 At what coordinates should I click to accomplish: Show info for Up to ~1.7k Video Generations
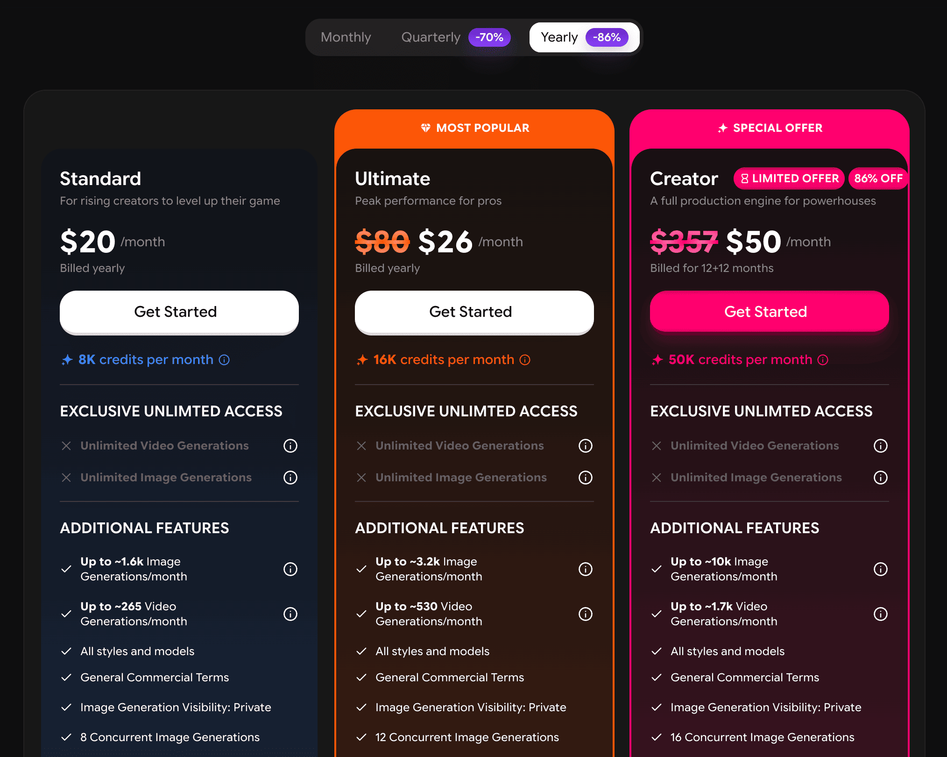click(880, 614)
